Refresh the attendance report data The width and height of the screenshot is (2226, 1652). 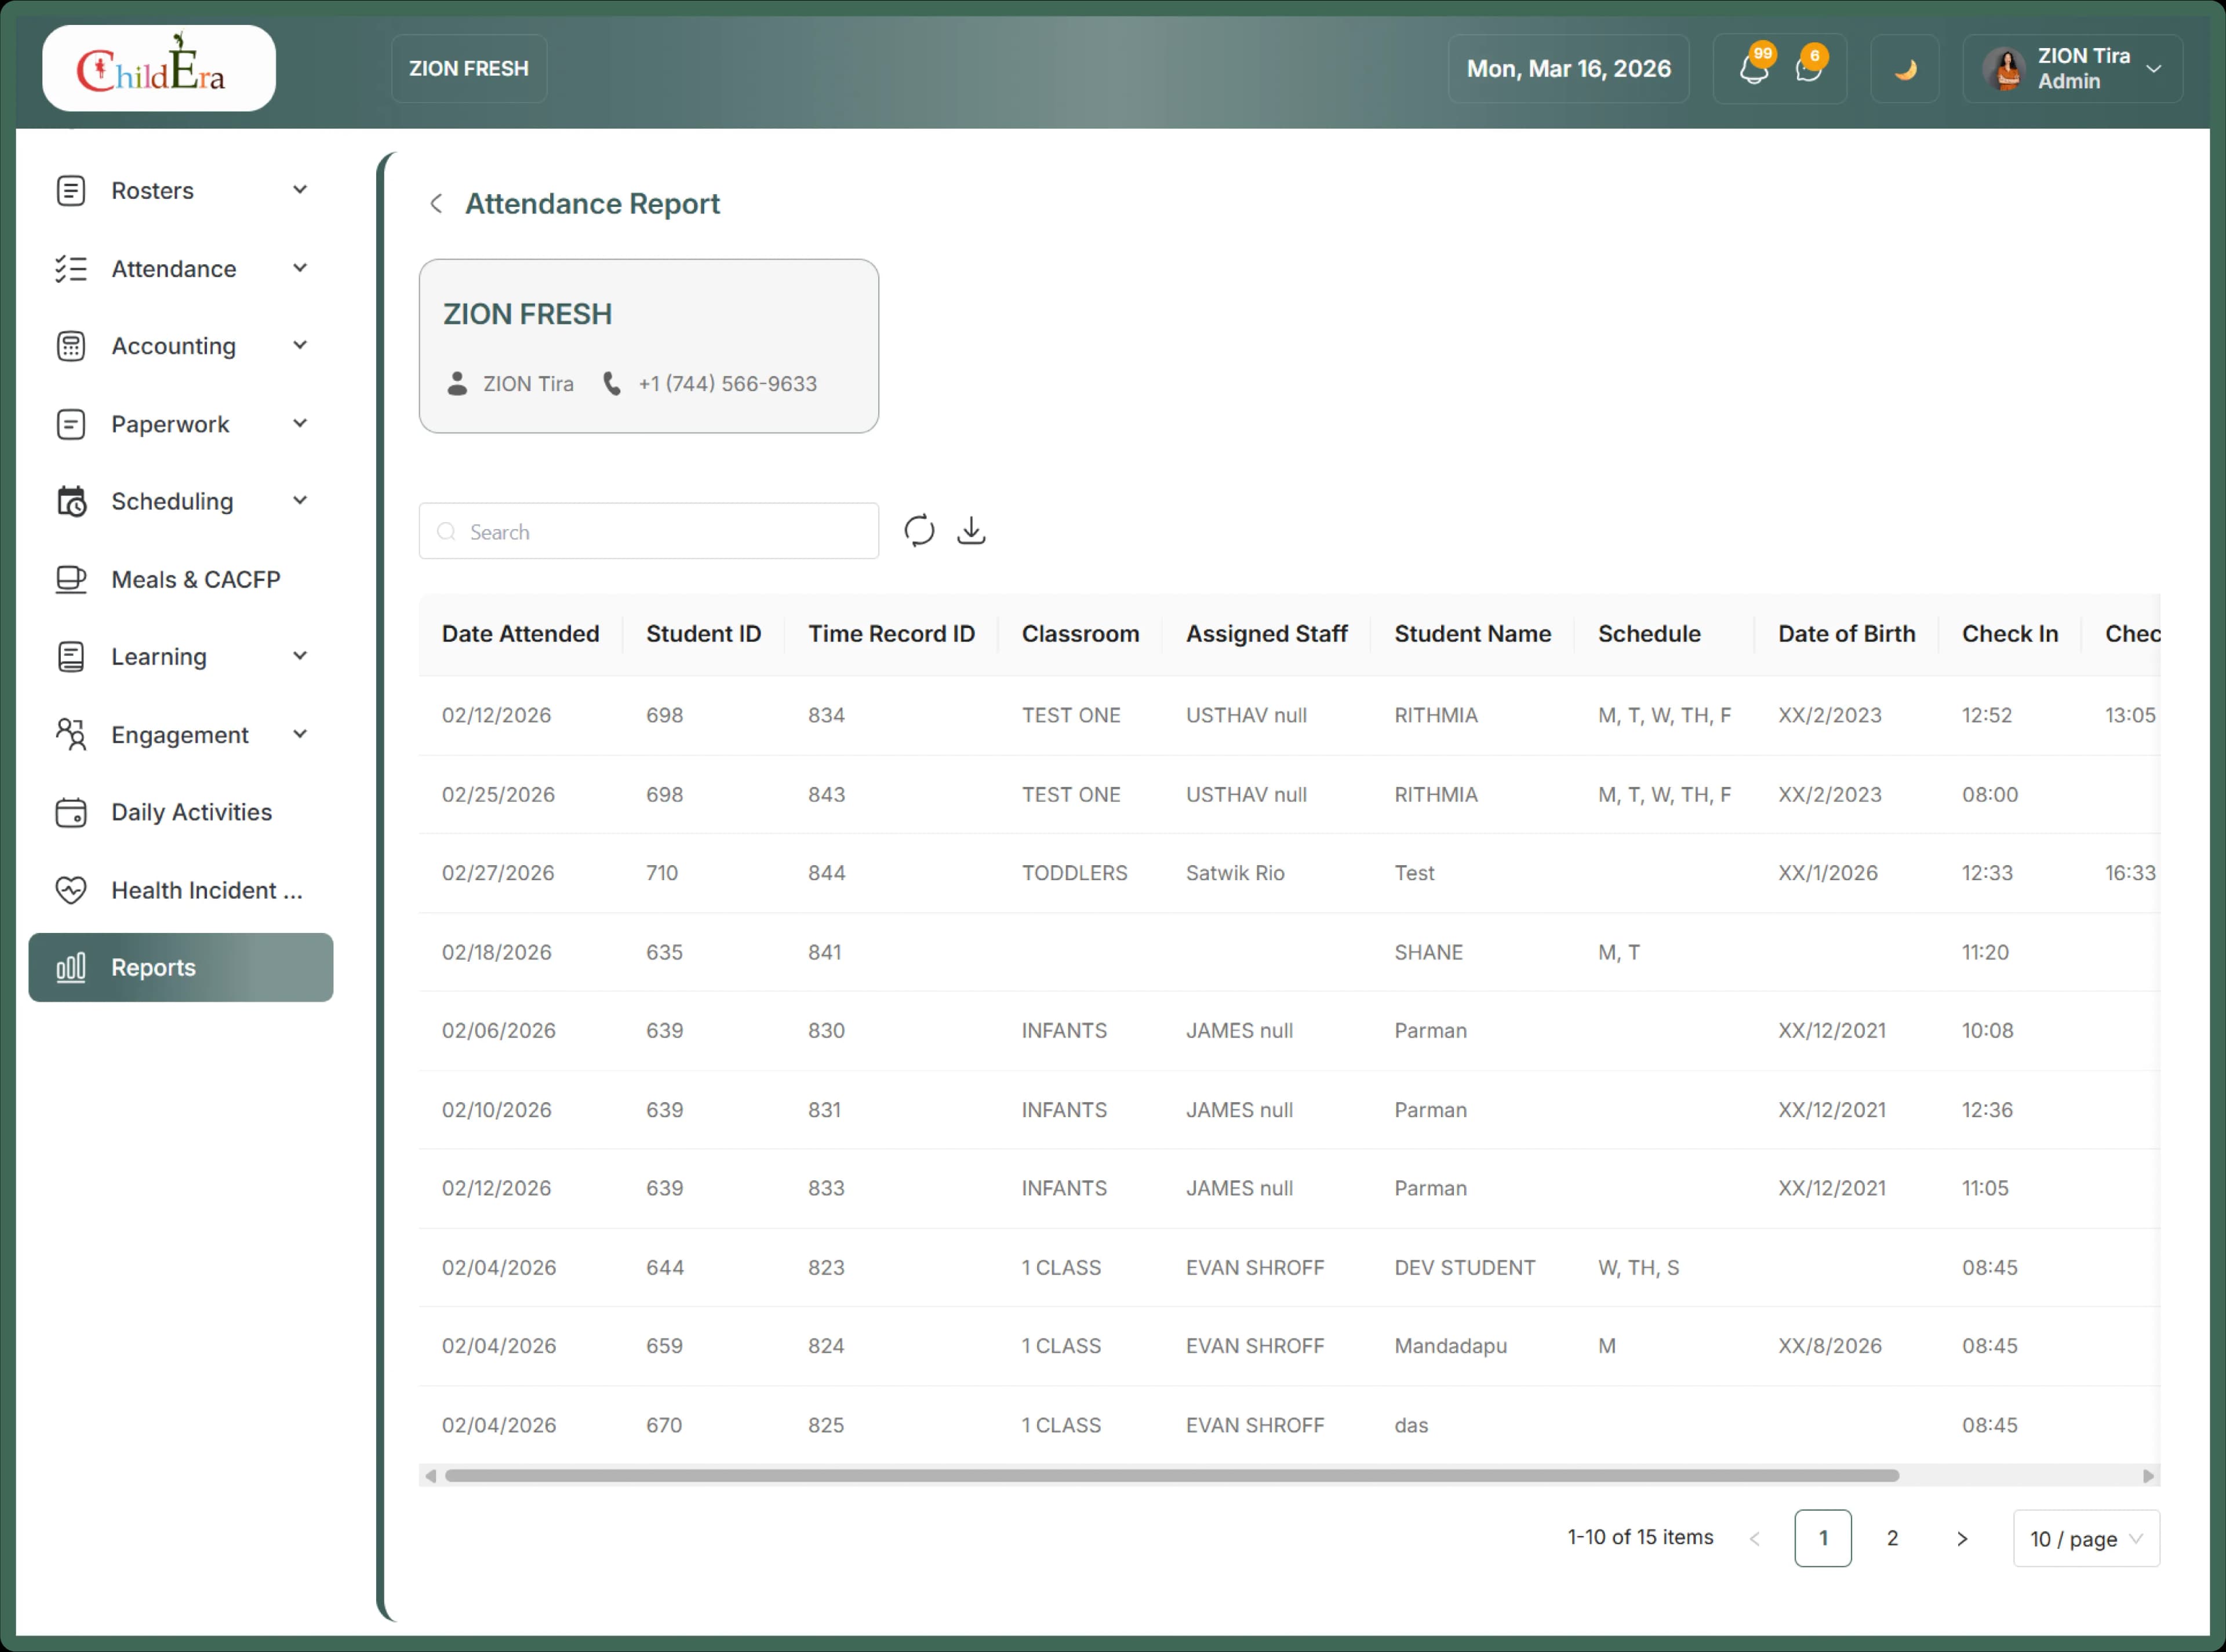[918, 531]
